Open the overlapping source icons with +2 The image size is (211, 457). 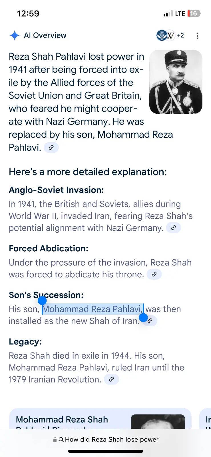coord(170,35)
